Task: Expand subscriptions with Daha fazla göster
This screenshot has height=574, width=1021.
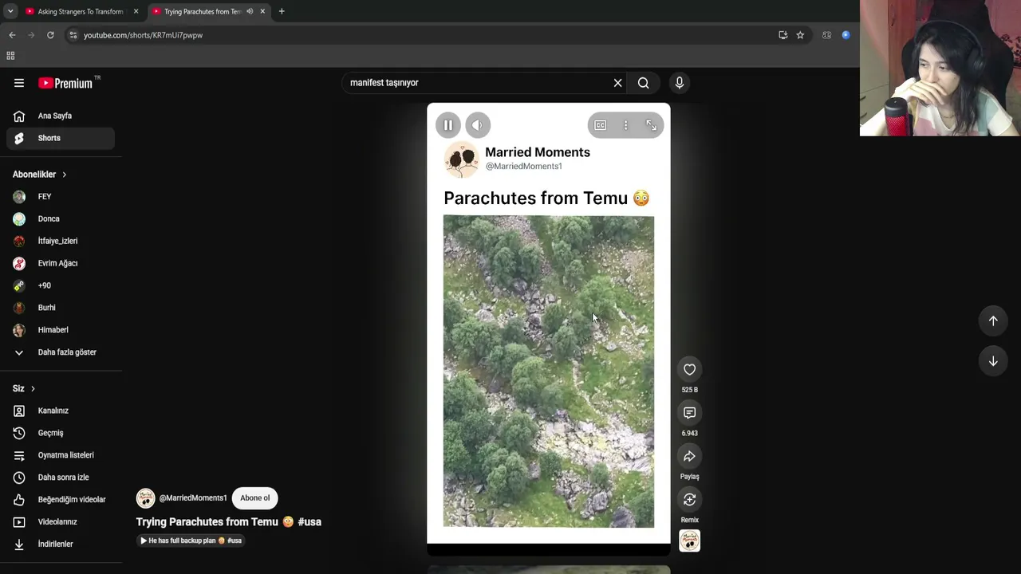Action: click(61, 352)
